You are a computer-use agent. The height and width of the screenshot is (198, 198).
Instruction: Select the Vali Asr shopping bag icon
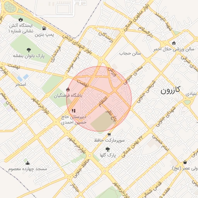point(185,162)
